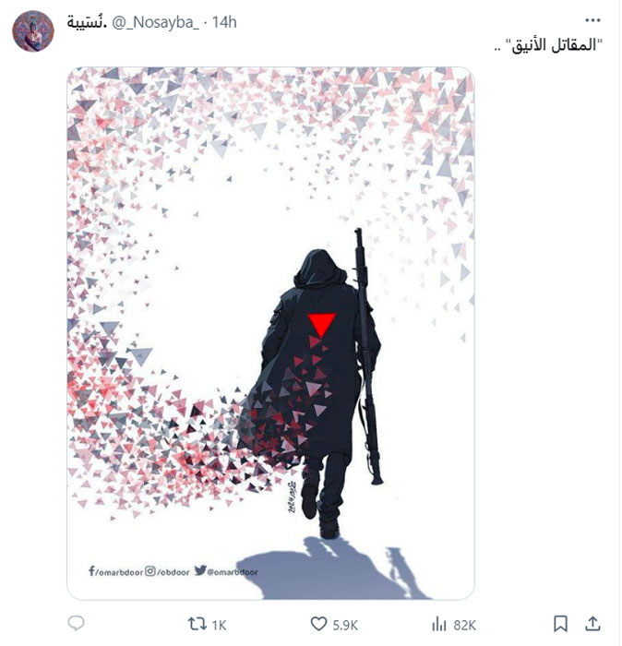Click the Arabic display name of author
622x646 pixels.
coord(87,22)
